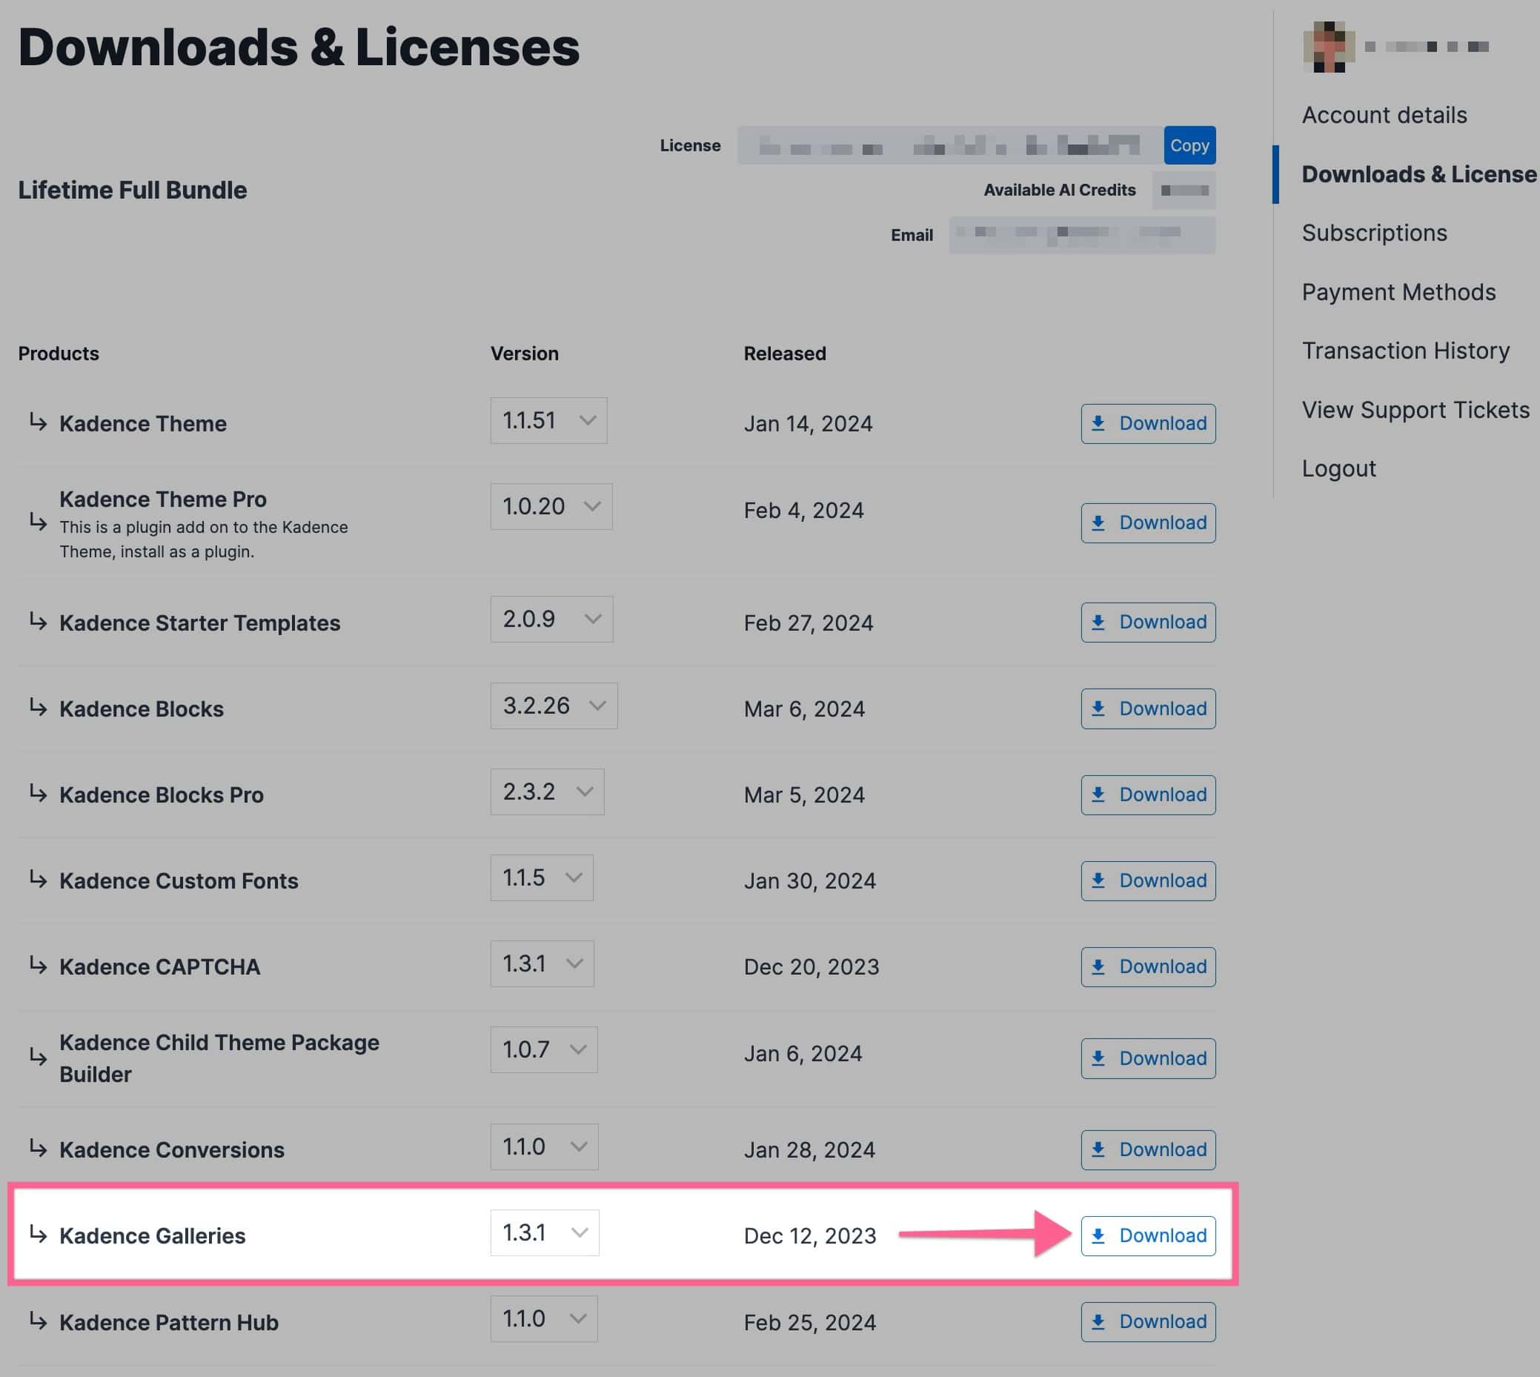Download Kadence Galleries plugin
This screenshot has width=1540, height=1377.
click(1148, 1236)
